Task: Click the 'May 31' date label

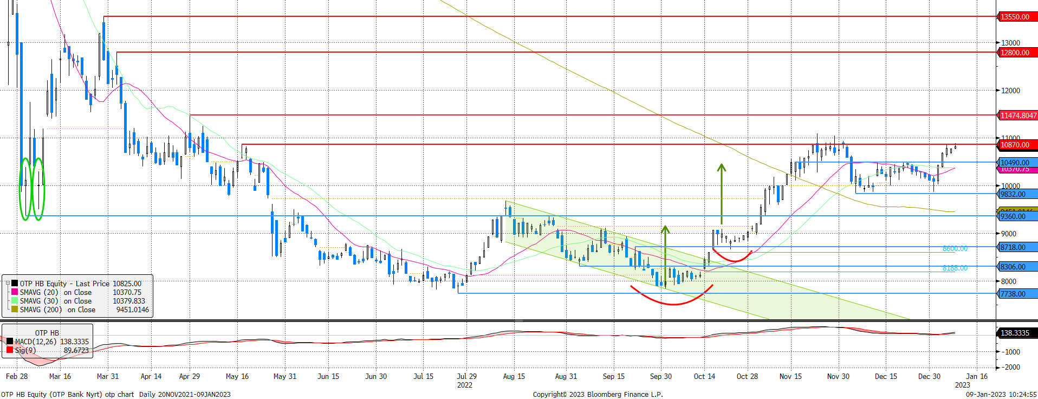Action: 285,376
